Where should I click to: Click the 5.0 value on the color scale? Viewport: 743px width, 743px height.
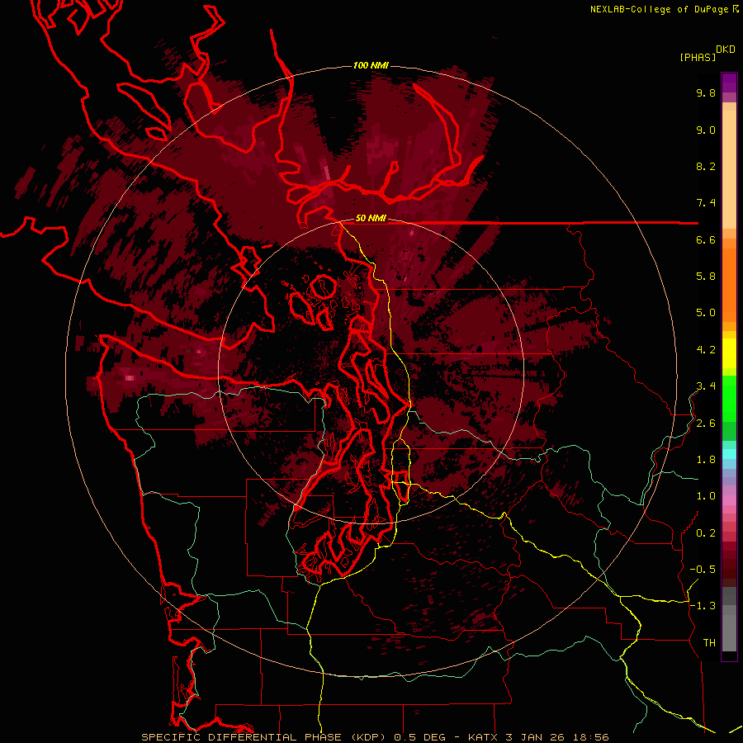tap(706, 313)
